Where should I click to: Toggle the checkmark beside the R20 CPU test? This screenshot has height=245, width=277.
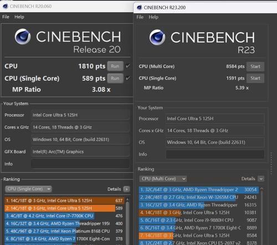click(x=128, y=66)
